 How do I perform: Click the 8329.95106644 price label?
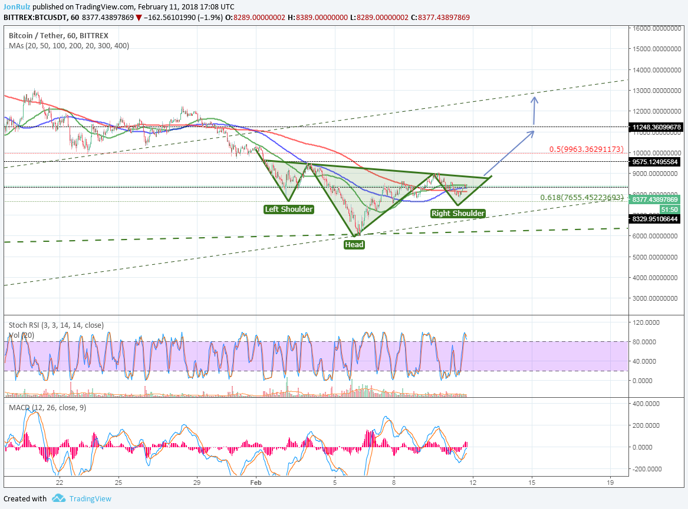tap(654, 218)
